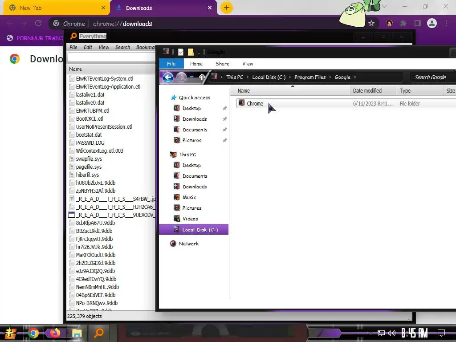Open pinned Pictures under Quick access

191,140
